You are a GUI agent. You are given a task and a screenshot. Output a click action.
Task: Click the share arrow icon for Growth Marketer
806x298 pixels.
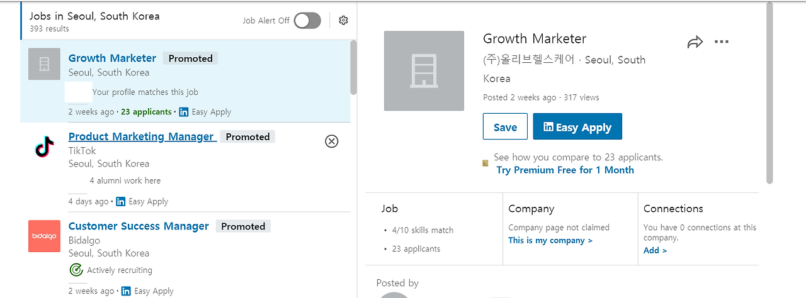coord(695,42)
